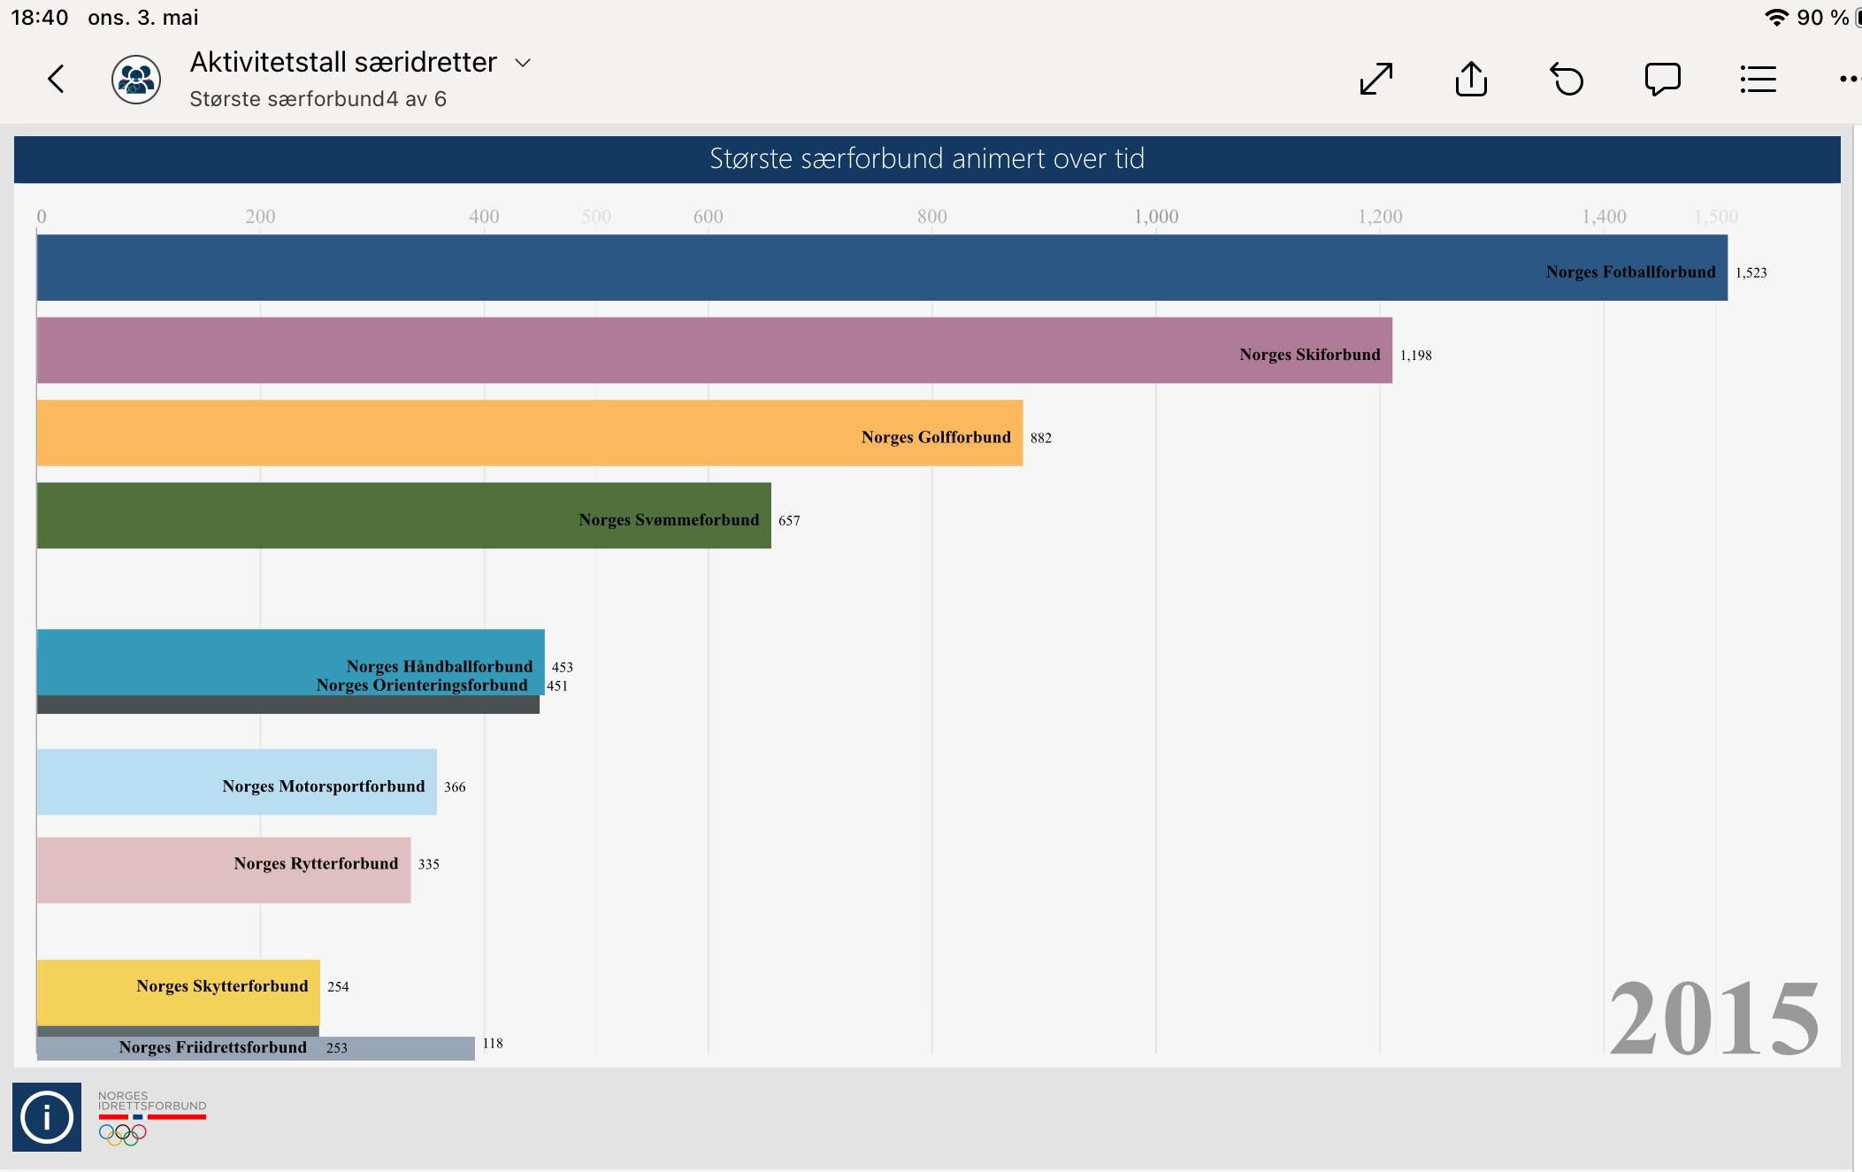
Task: Tap the 1,523 value label
Action: (x=1751, y=272)
